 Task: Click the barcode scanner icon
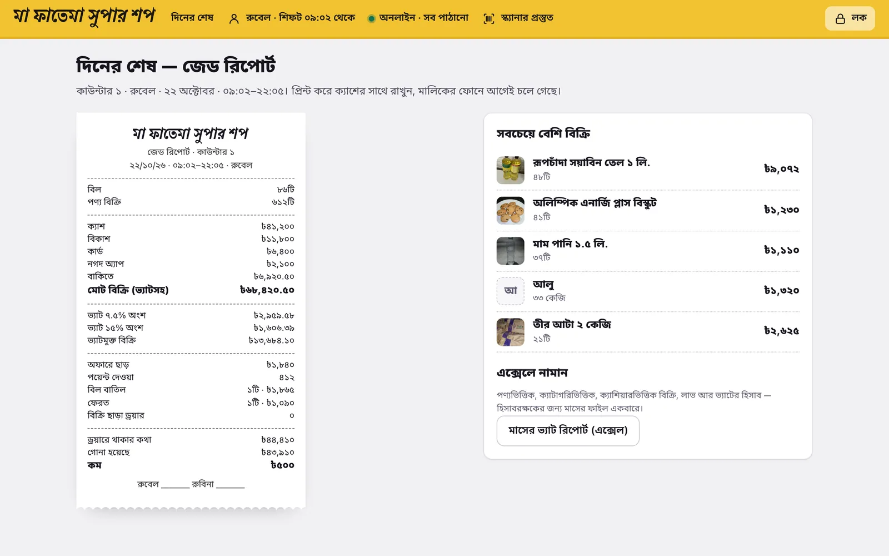tap(488, 18)
